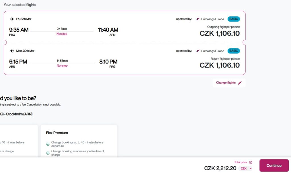Click the pencil icon beside Change flights
The width and height of the screenshot is (291, 173).
tap(240, 83)
